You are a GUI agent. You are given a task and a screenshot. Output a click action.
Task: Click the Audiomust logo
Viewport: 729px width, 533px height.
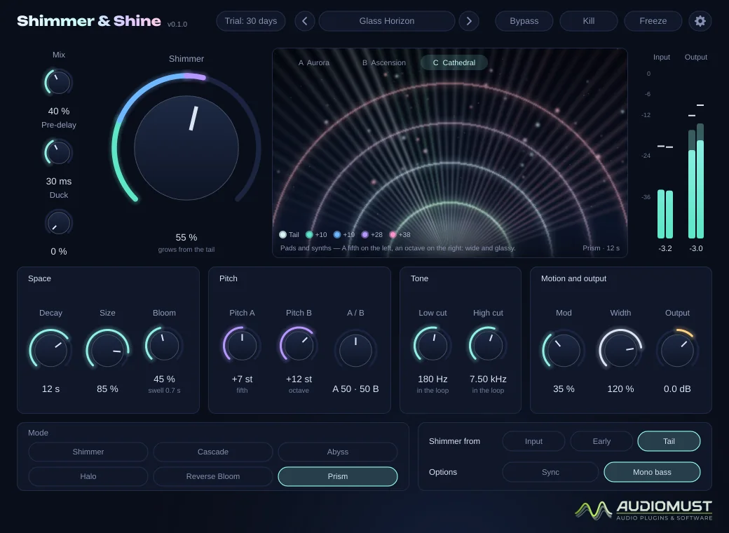point(643,510)
